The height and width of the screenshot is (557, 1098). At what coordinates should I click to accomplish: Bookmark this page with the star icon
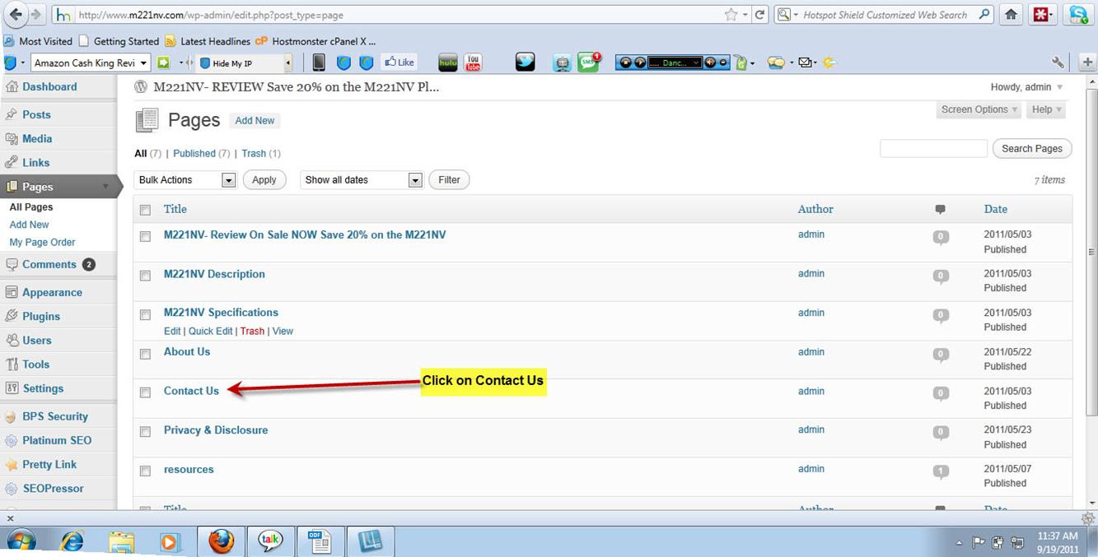(x=731, y=15)
